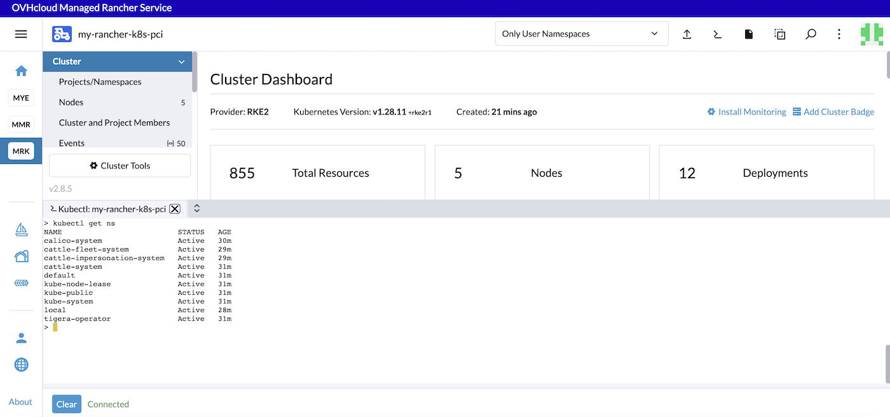Open the three-dot overflow menu
The width and height of the screenshot is (890, 417).
839,34
